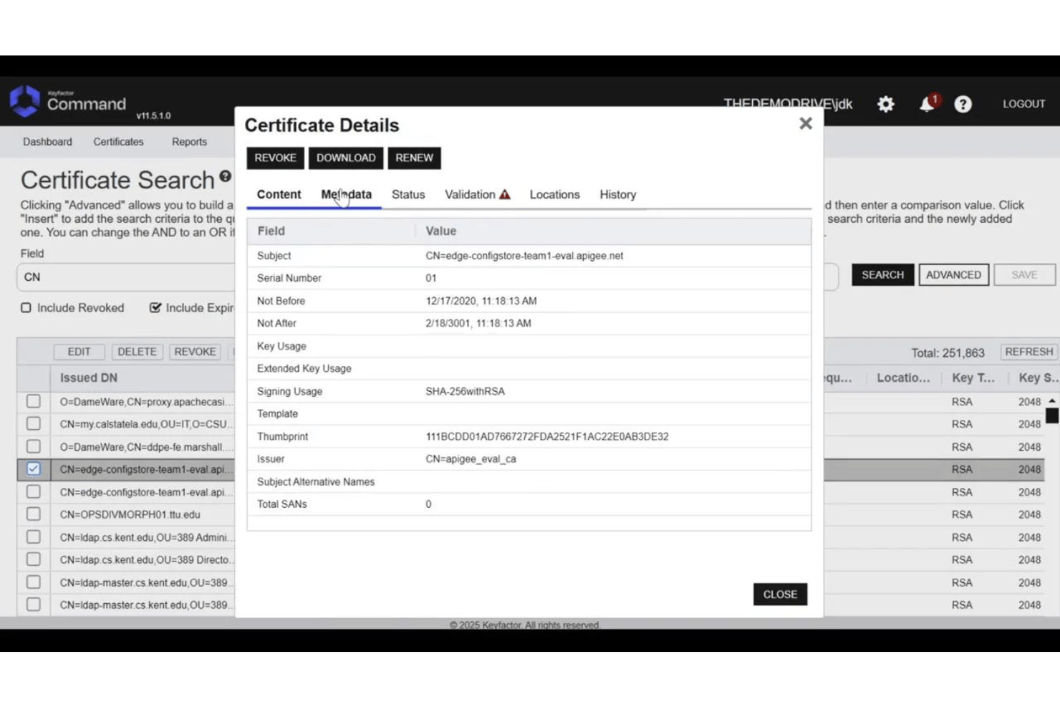Open the notifications bell icon
Screen dimensions: 1060x707
coord(927,104)
